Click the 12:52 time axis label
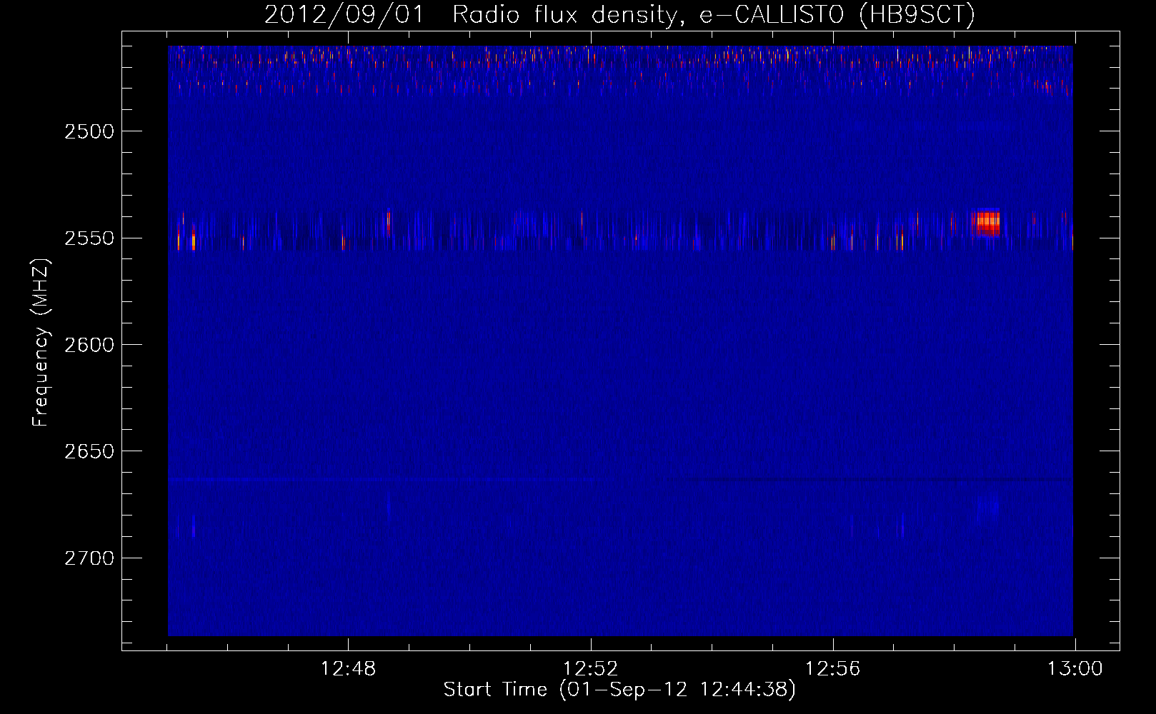The image size is (1156, 714). [x=590, y=669]
